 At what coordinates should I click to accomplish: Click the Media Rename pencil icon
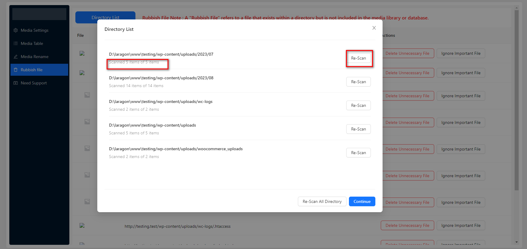coord(16,57)
